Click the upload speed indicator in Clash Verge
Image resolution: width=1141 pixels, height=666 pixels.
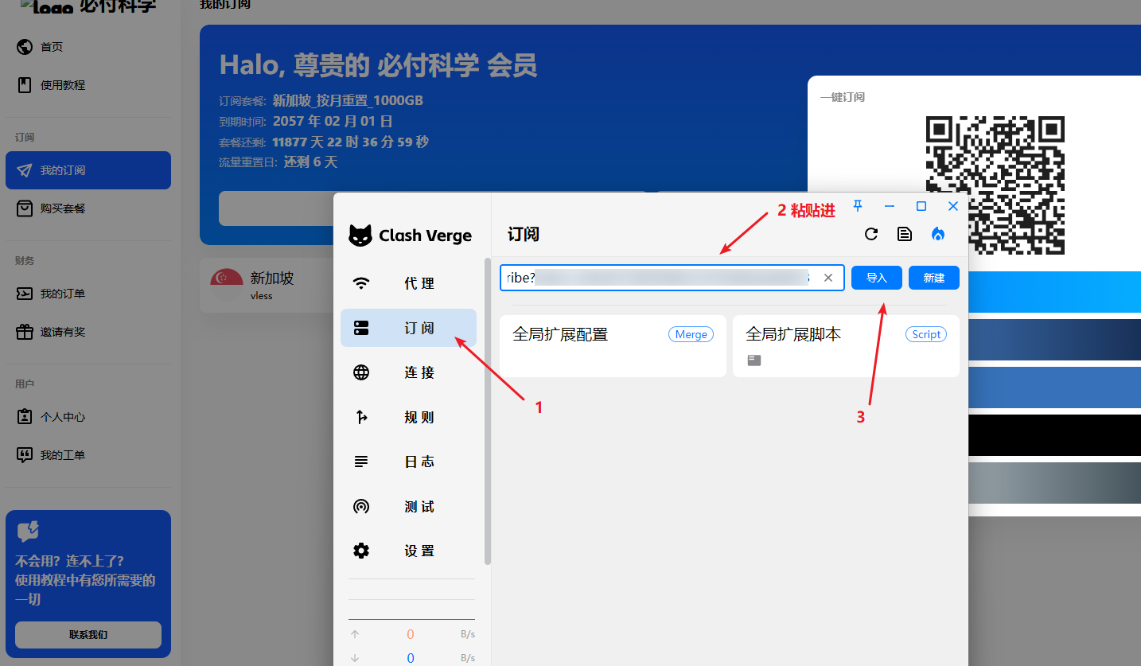411,634
